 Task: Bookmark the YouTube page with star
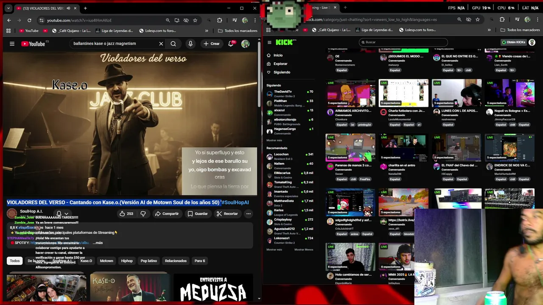[x=195, y=20]
